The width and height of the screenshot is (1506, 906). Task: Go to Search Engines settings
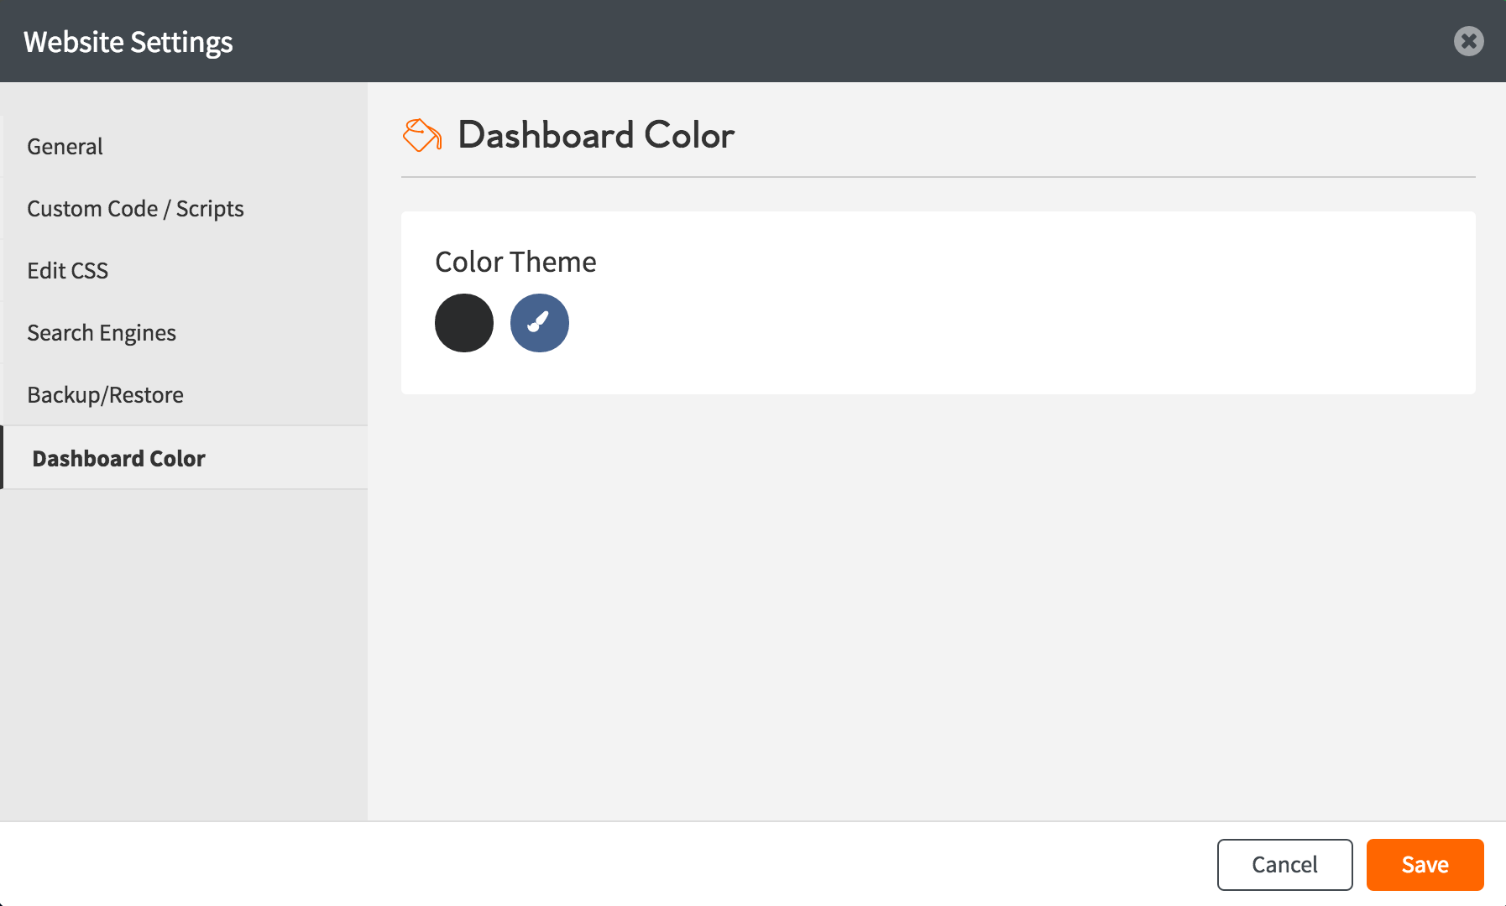(x=102, y=333)
